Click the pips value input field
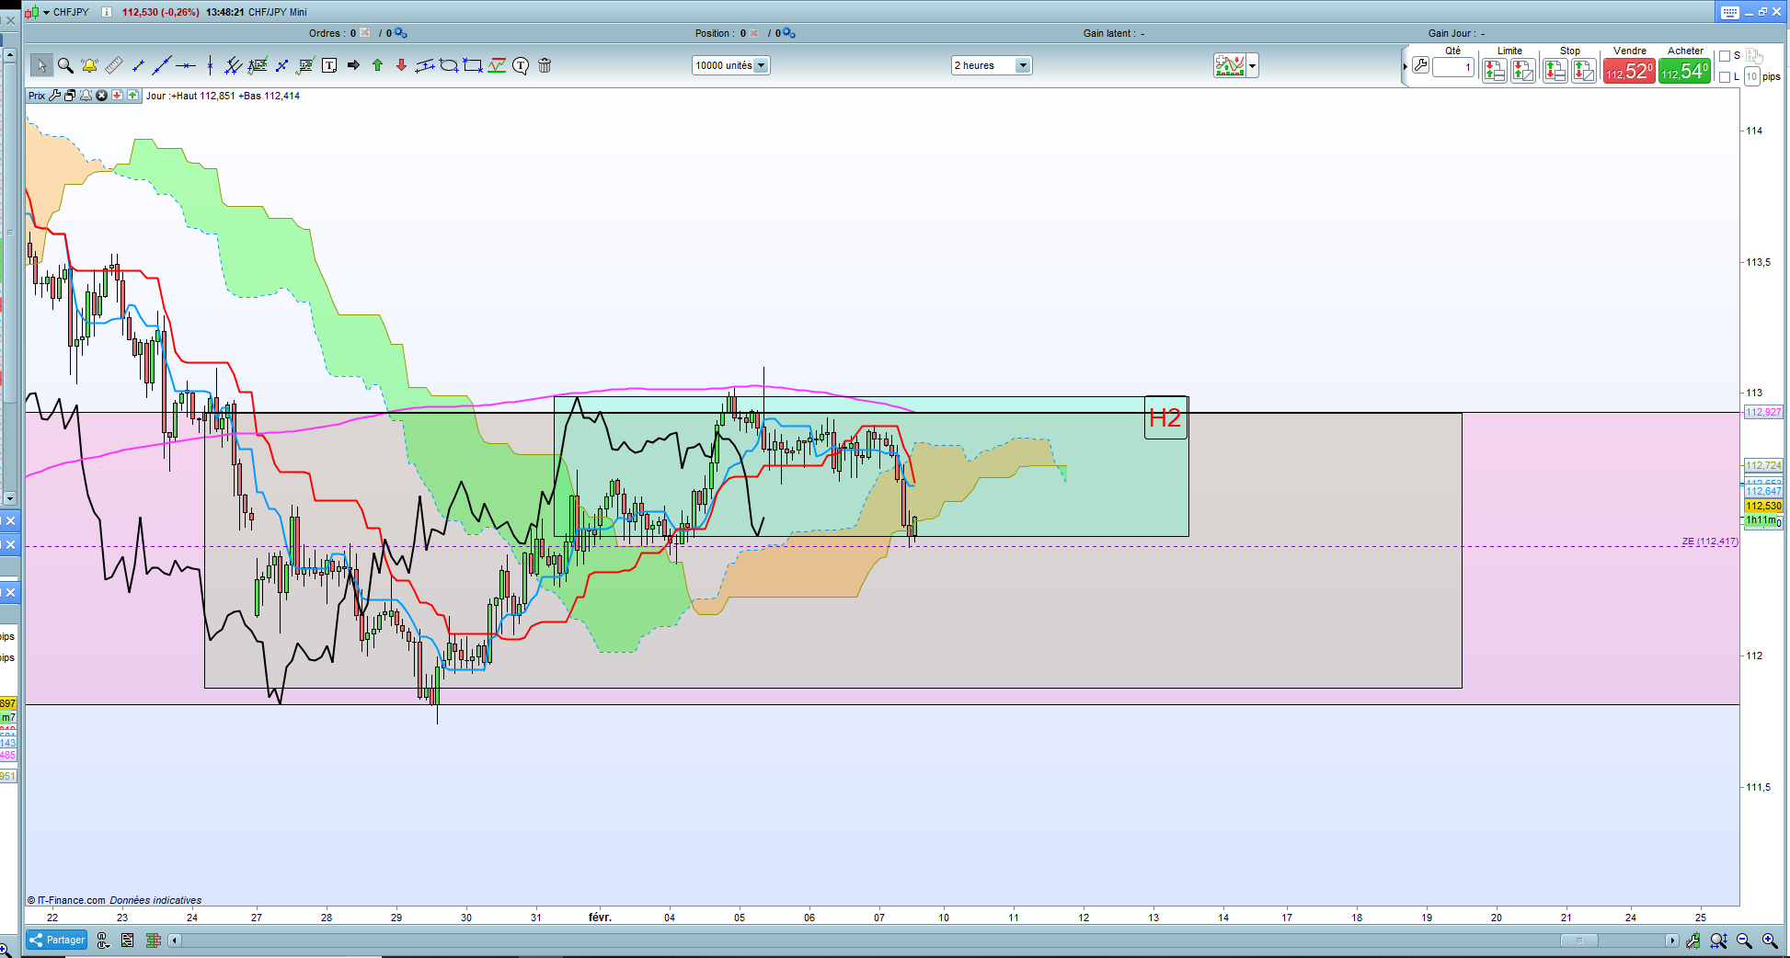Viewport: 1790px width, 958px height. pos(1751,77)
